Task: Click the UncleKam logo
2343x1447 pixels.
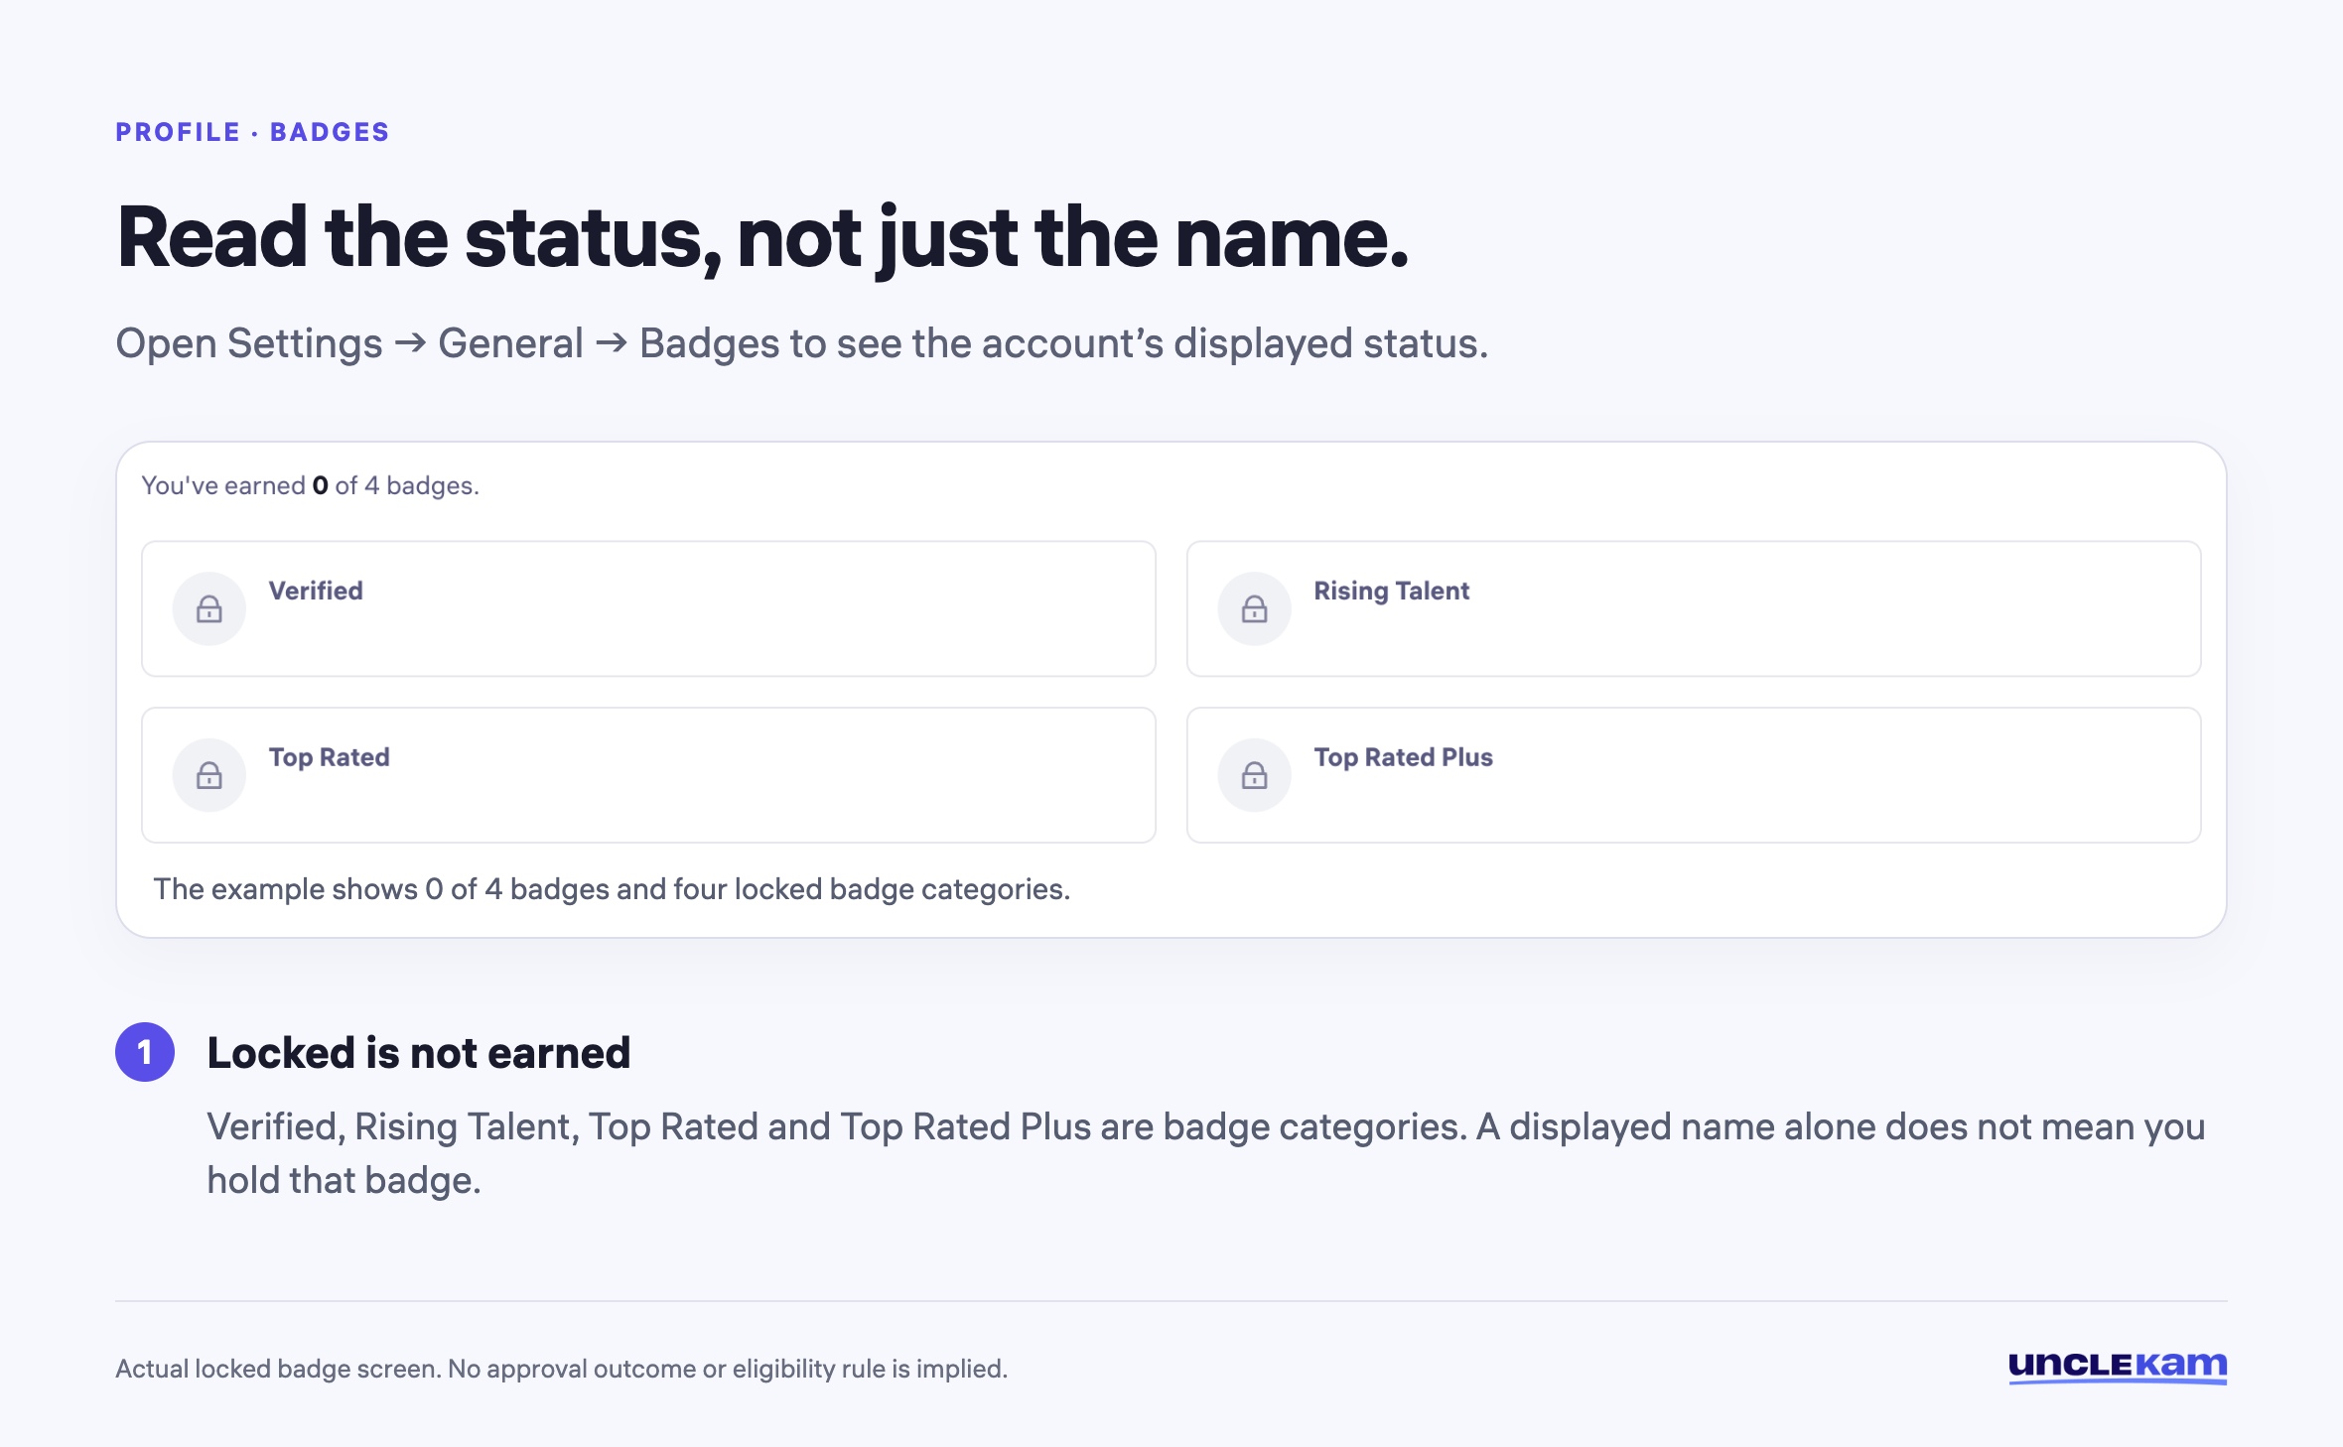Action: coord(2118,1367)
